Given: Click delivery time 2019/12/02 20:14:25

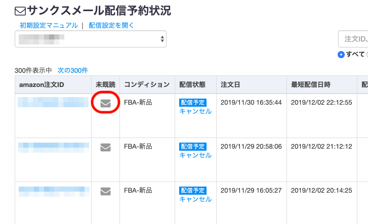Looking at the screenshot, I should coord(321,191).
